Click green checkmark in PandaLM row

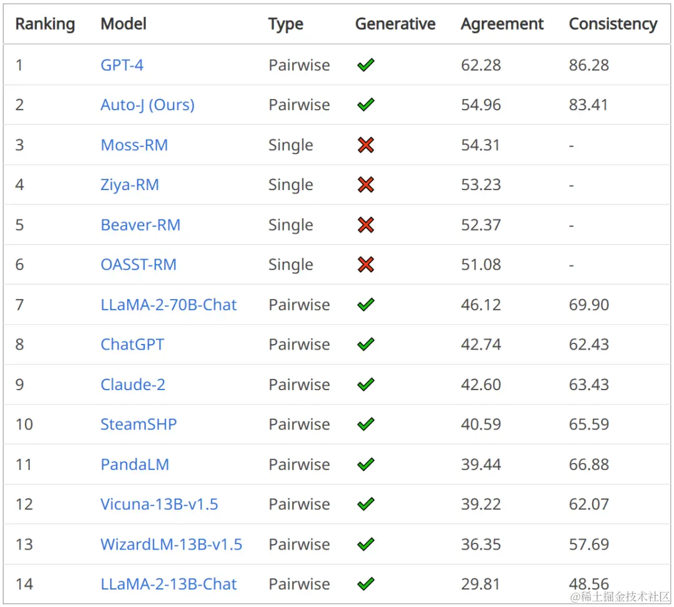tap(366, 464)
